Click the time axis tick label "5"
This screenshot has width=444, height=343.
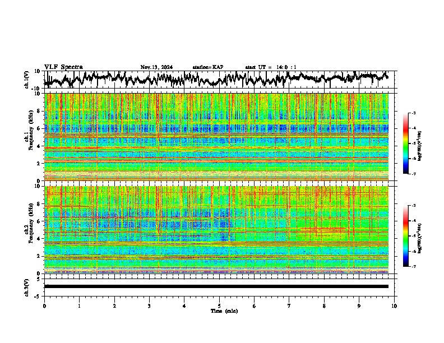(x=219, y=306)
